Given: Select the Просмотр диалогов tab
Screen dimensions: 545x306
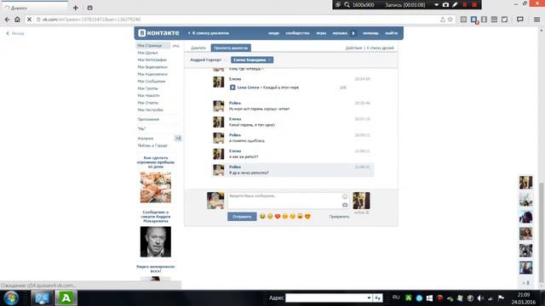Looking at the screenshot, I should coord(231,48).
